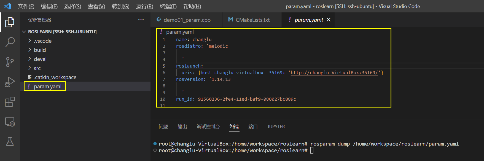Open the Explorer view in activity bar

(10, 22)
